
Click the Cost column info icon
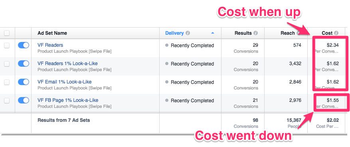[336, 33]
